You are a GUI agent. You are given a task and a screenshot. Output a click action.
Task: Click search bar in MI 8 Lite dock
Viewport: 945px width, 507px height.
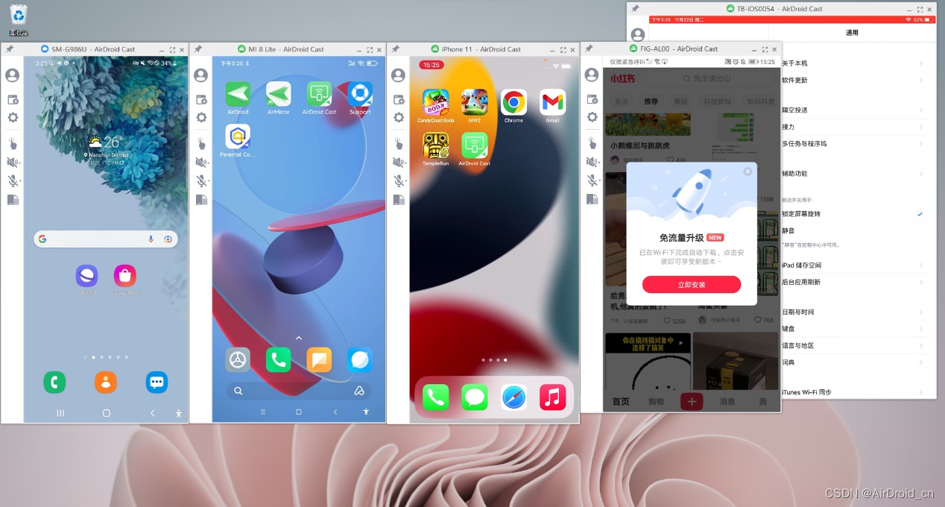pos(299,391)
